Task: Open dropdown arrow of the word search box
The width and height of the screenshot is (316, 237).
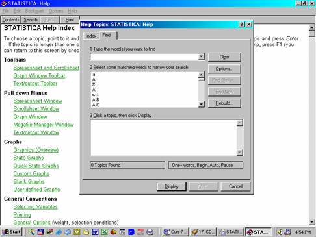Action: (202, 56)
